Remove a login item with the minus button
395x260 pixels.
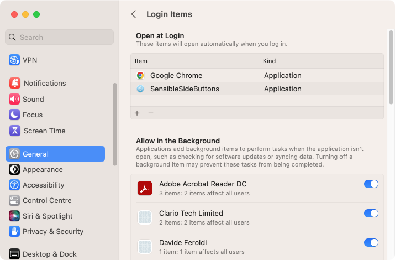tap(151, 113)
